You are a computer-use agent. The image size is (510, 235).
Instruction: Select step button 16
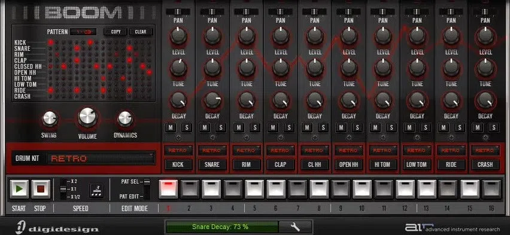pos(491,189)
